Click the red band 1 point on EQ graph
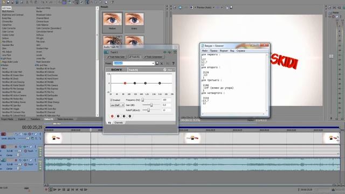This screenshot has width=345, height=194. coord(125,83)
